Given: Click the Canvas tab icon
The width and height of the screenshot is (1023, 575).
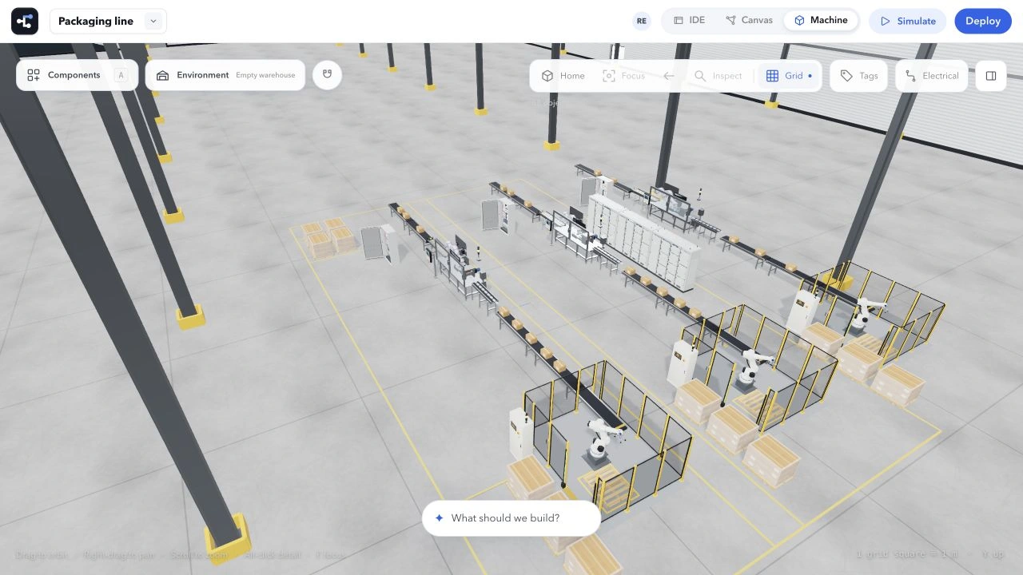Looking at the screenshot, I should pos(730,21).
